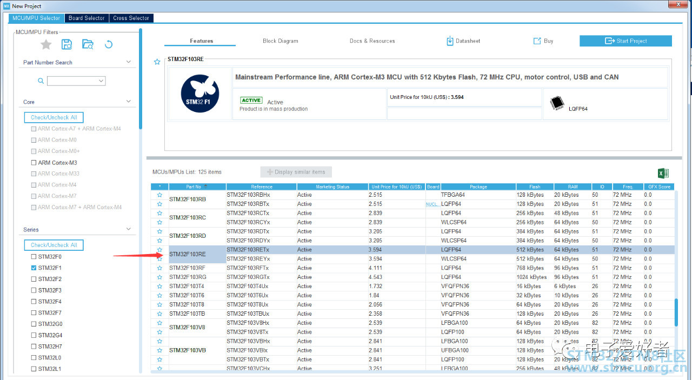Sort the list by Freq. column
692x380 pixels.
point(627,186)
